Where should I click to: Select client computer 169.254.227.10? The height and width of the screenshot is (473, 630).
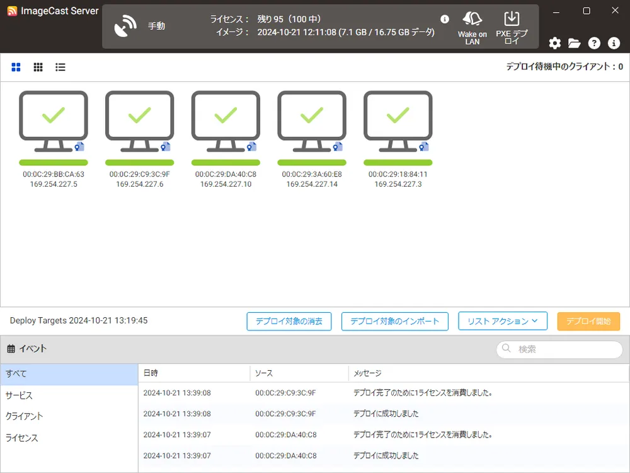(x=226, y=122)
